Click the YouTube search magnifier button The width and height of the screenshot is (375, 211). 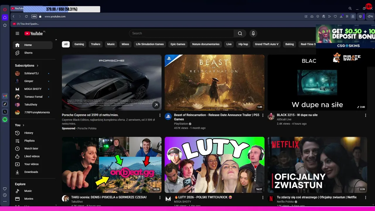pyautogui.click(x=240, y=33)
